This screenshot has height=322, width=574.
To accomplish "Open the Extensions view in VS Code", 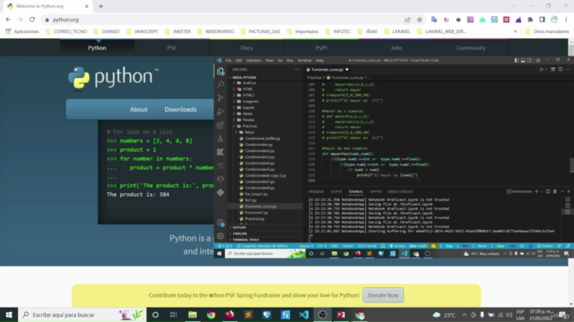I will pos(221,125).
